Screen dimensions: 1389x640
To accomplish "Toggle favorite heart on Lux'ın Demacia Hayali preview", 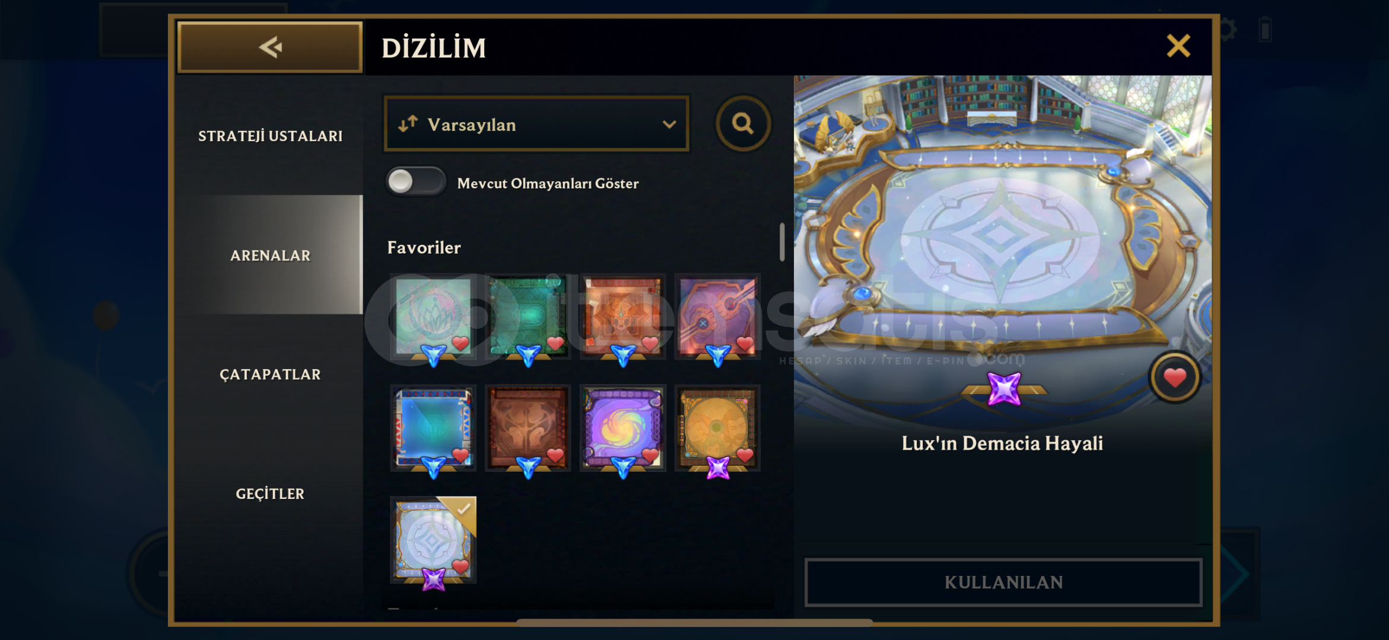I will click(1175, 377).
